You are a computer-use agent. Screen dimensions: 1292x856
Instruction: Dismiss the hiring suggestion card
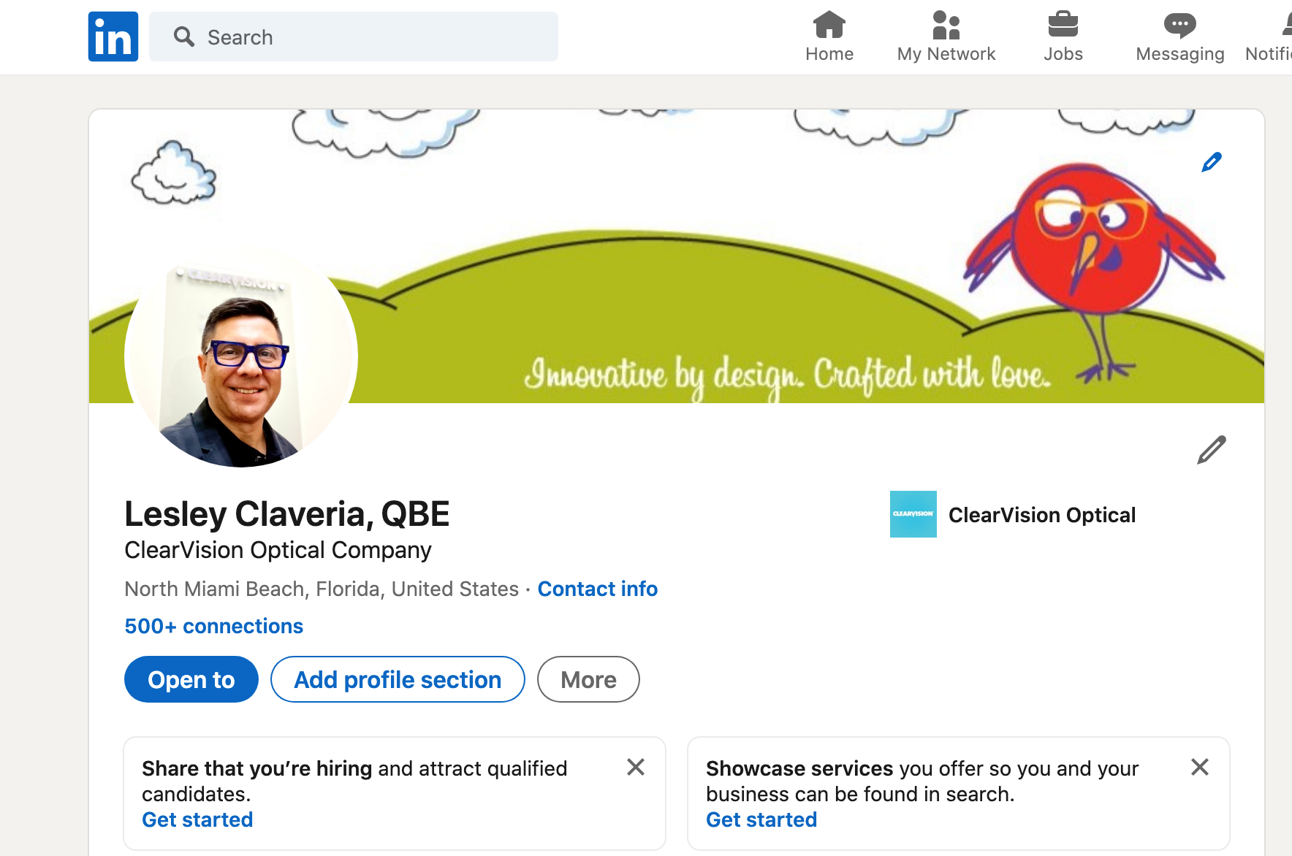(635, 767)
